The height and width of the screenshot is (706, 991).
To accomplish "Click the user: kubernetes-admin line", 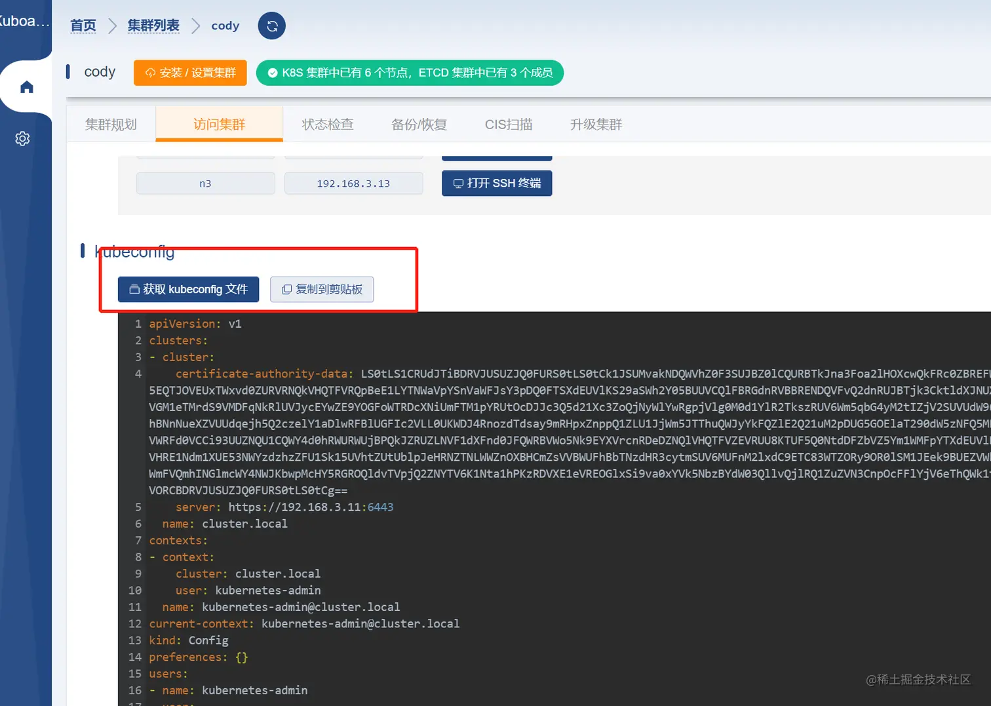I will [248, 591].
